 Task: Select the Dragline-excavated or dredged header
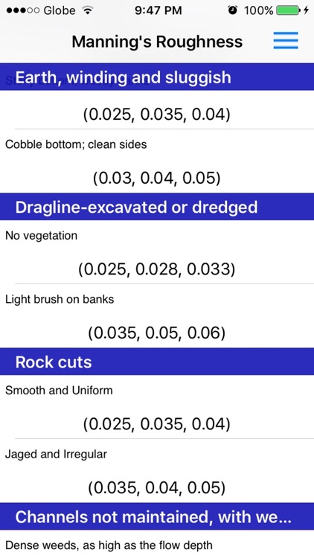click(157, 207)
